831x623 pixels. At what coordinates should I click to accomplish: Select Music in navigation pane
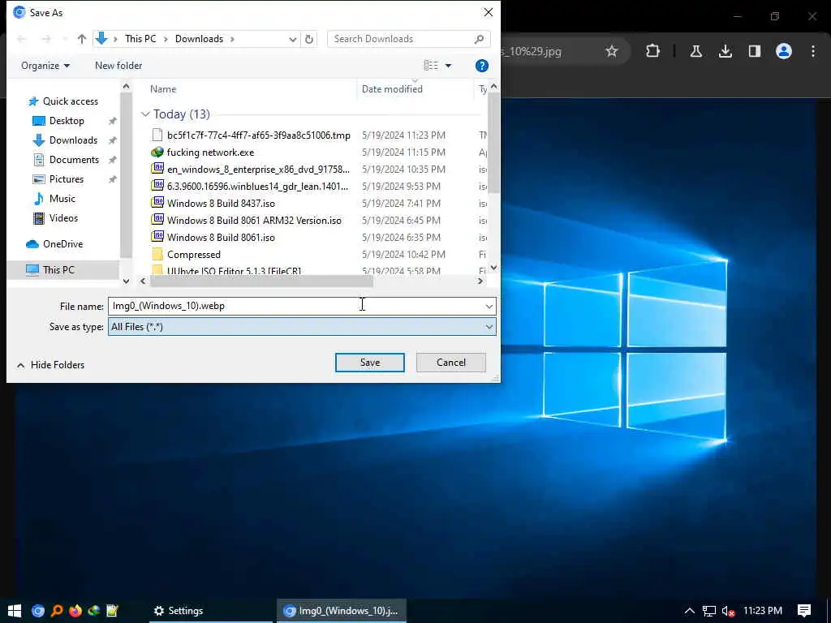coord(62,199)
